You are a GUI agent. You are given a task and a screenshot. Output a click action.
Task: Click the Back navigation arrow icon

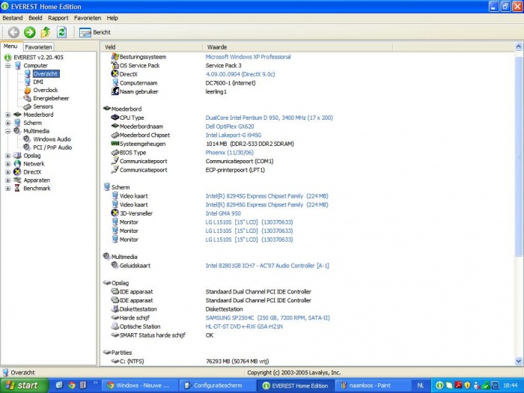(13, 32)
